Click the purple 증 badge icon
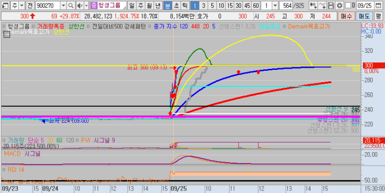 click(94, 5)
